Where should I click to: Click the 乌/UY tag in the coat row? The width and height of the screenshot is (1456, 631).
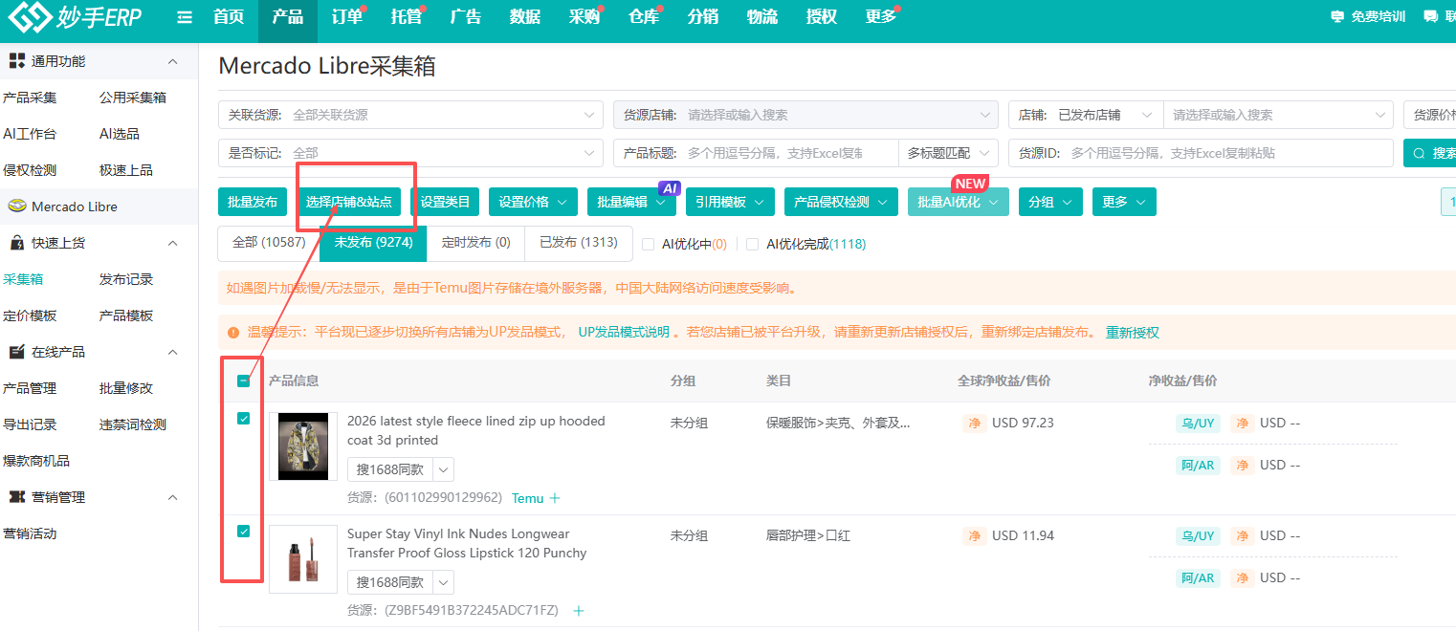pos(1198,423)
